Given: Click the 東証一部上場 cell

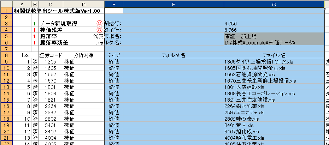Looking at the screenshot, I should (274, 36).
